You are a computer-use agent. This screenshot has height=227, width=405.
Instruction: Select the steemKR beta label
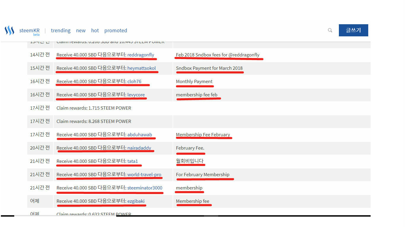click(x=36, y=34)
